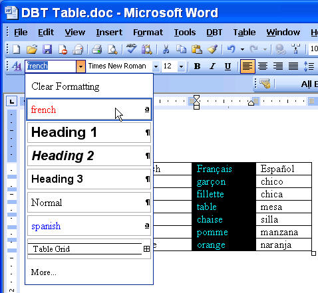318x293 pixels.
Task: Open the Insert menu
Action: click(109, 33)
